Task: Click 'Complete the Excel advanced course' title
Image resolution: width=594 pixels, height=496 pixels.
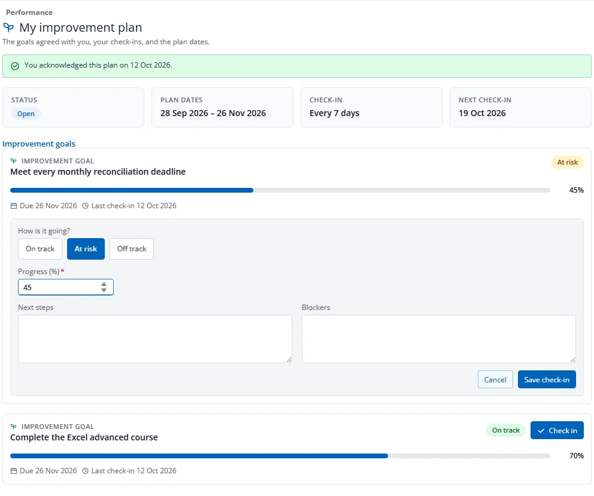Action: click(84, 437)
